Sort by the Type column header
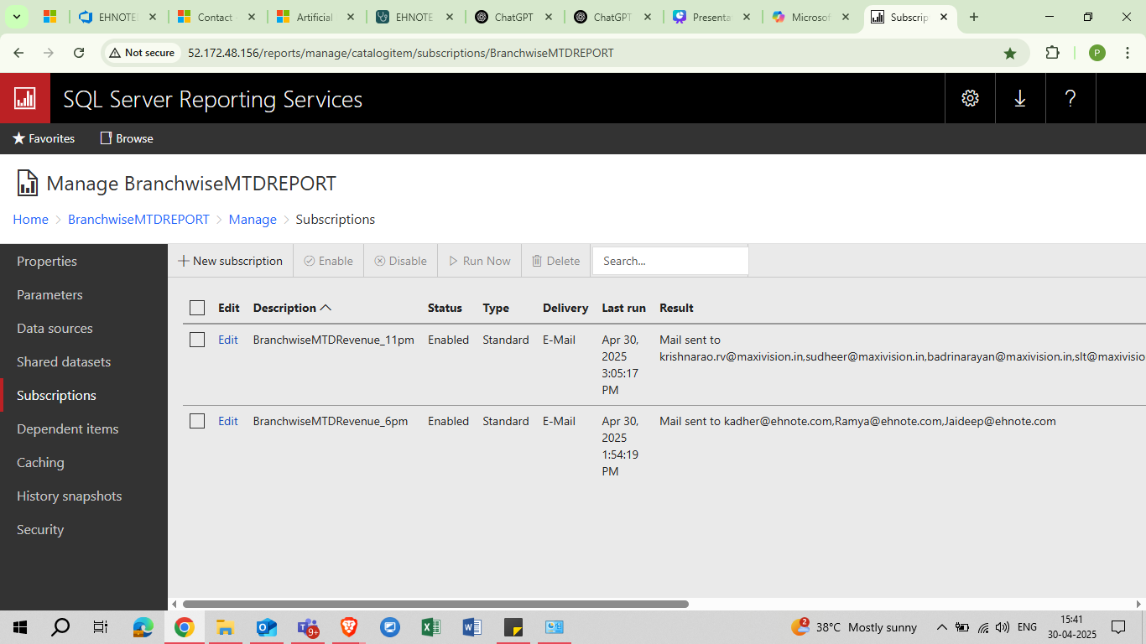 coord(496,308)
